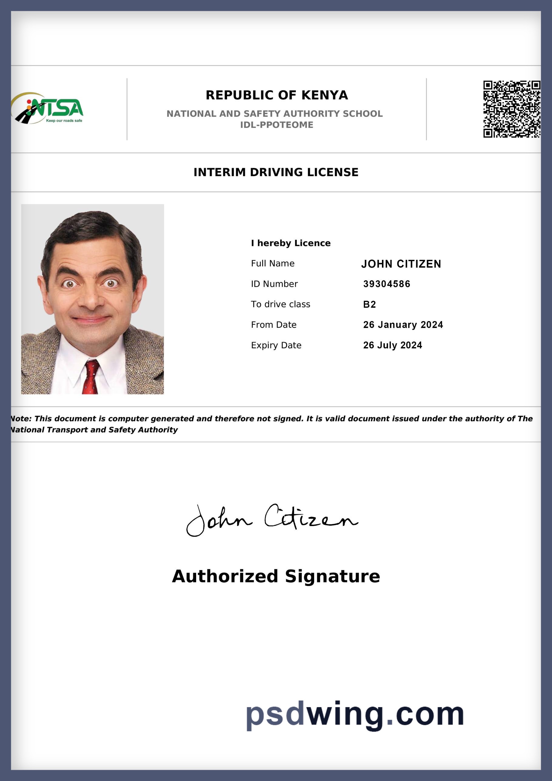This screenshot has width=552, height=781.
Task: Click the 'To drive class' label
Action: [281, 304]
